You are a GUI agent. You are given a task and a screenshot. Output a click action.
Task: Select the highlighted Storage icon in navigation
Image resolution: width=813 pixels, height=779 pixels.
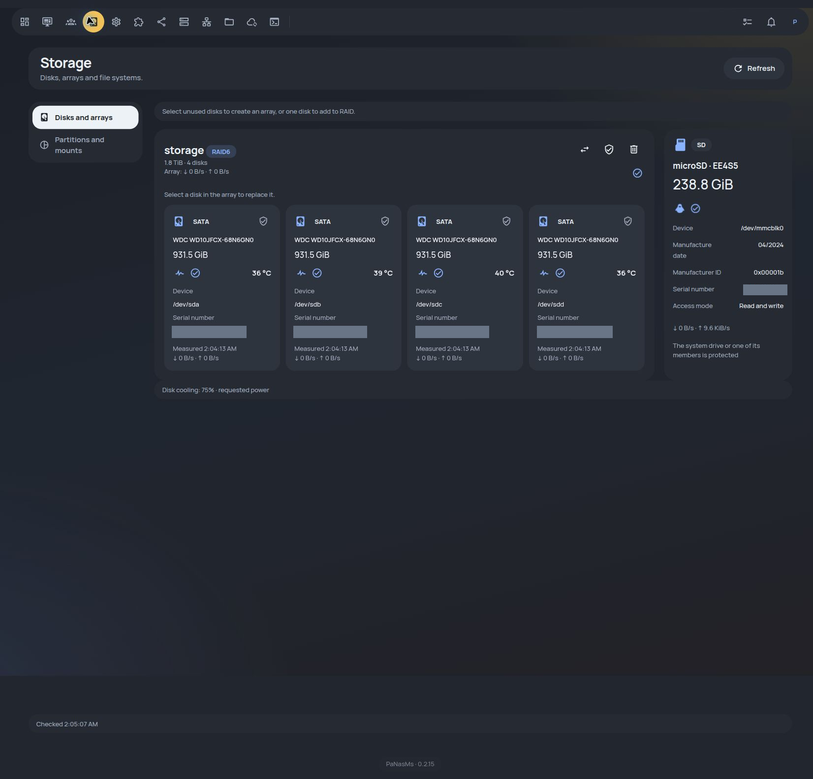(94, 22)
